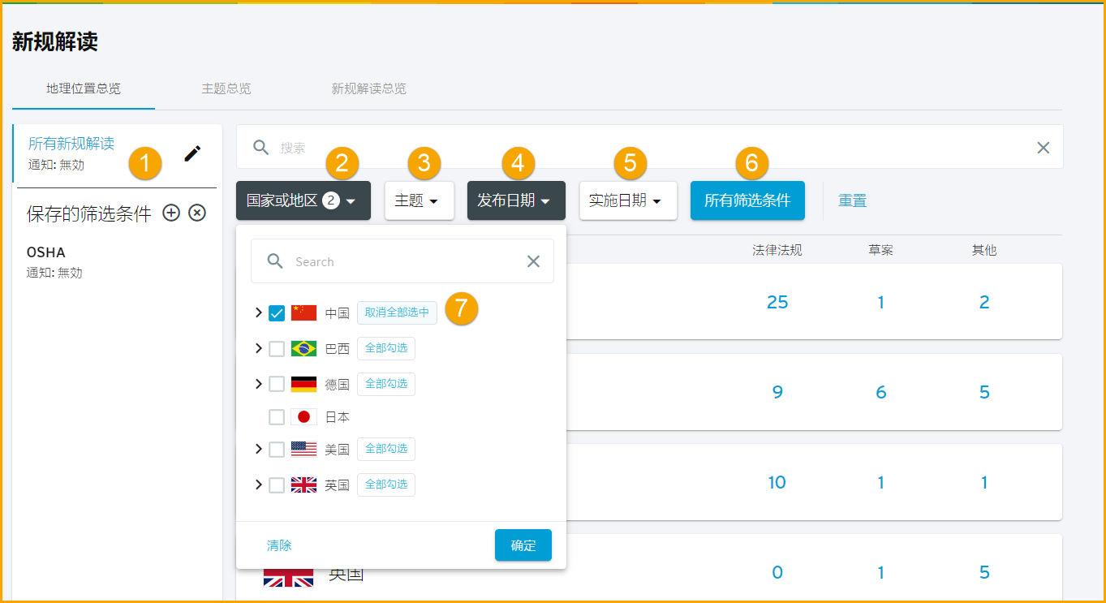Click the pencil edit icon
Screen dimensions: 1106x603
click(192, 153)
